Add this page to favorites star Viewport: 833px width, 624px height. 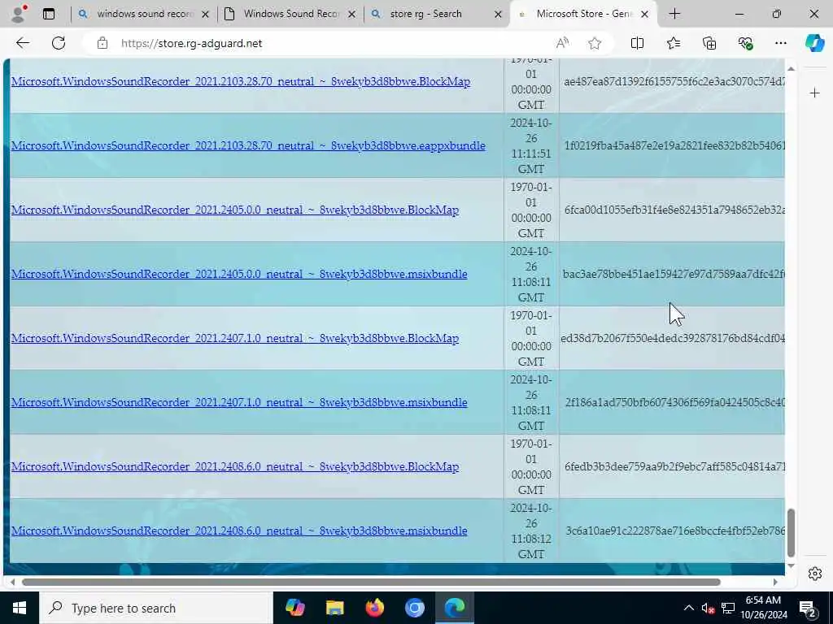click(x=595, y=43)
